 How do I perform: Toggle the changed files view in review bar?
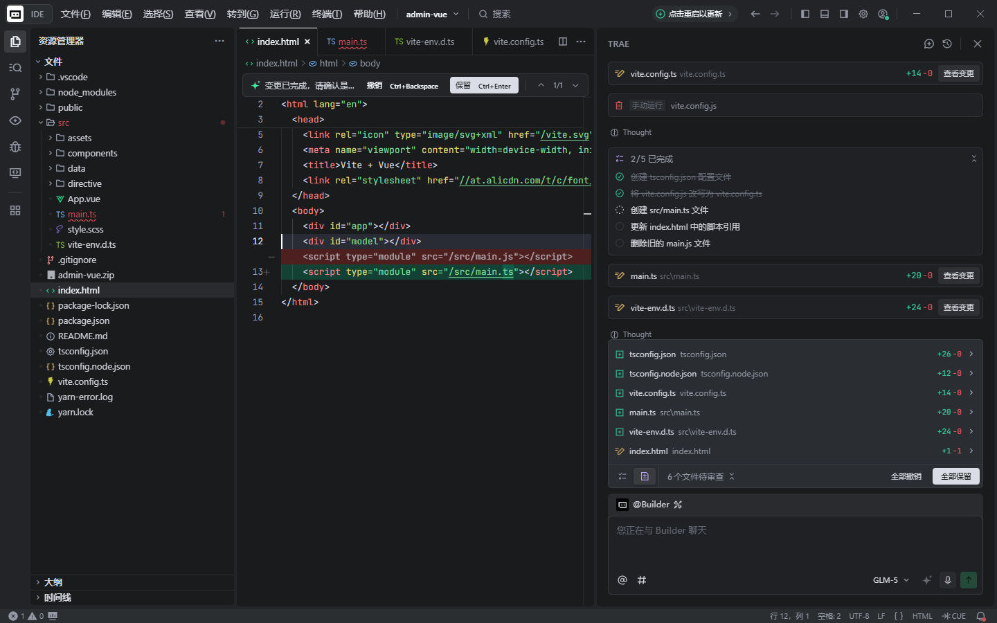645,476
